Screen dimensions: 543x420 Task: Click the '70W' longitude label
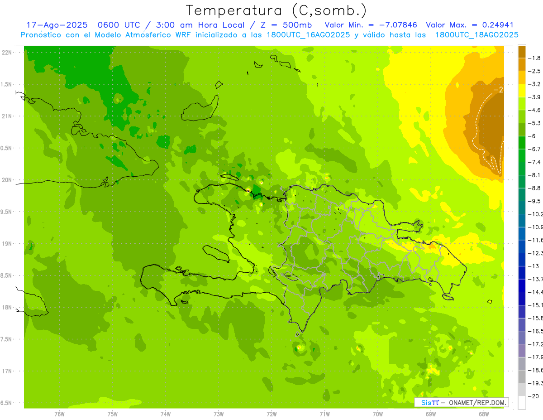point(378,414)
